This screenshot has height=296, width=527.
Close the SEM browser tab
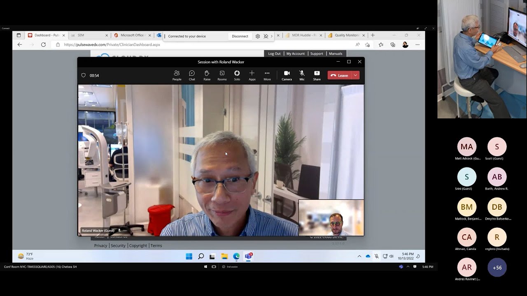click(x=107, y=35)
